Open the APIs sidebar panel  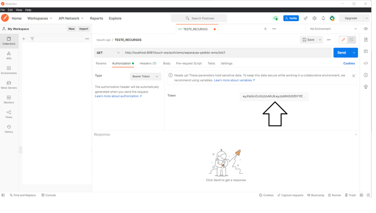click(9, 55)
